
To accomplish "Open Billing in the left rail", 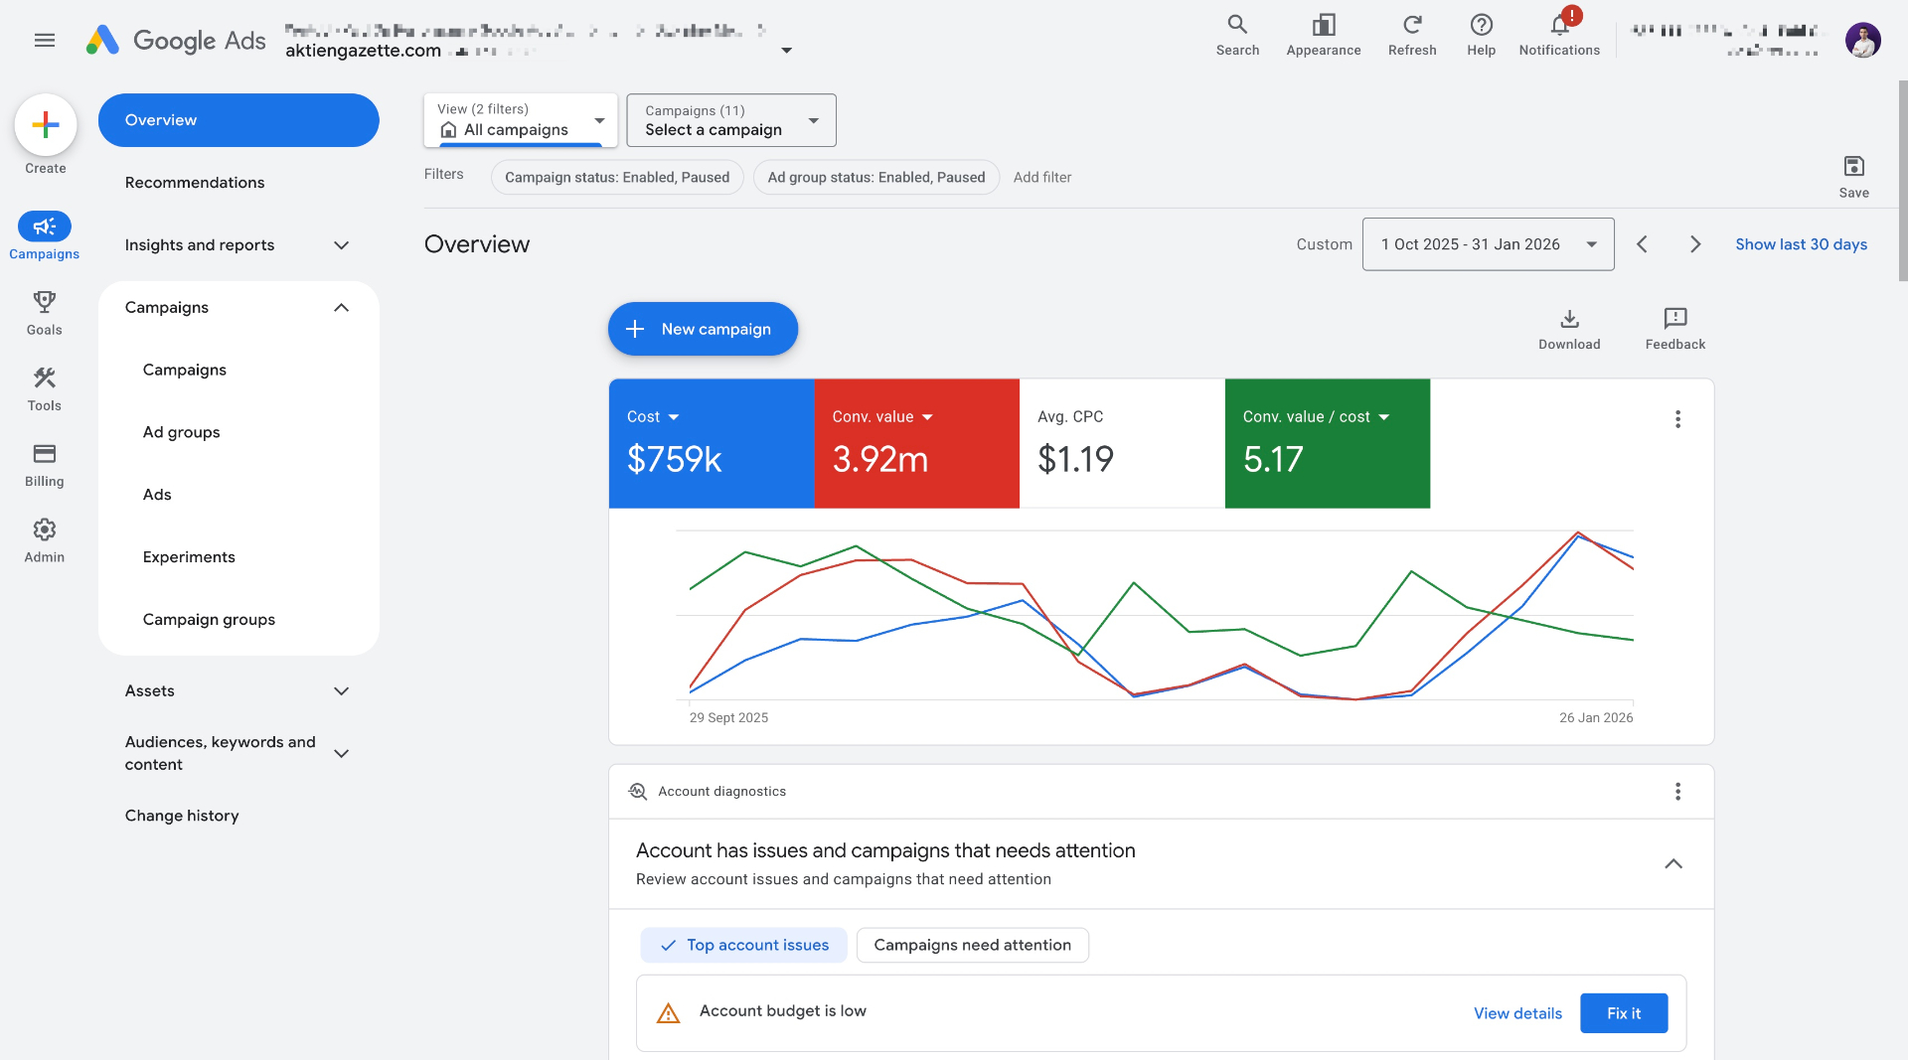I will click(44, 464).
